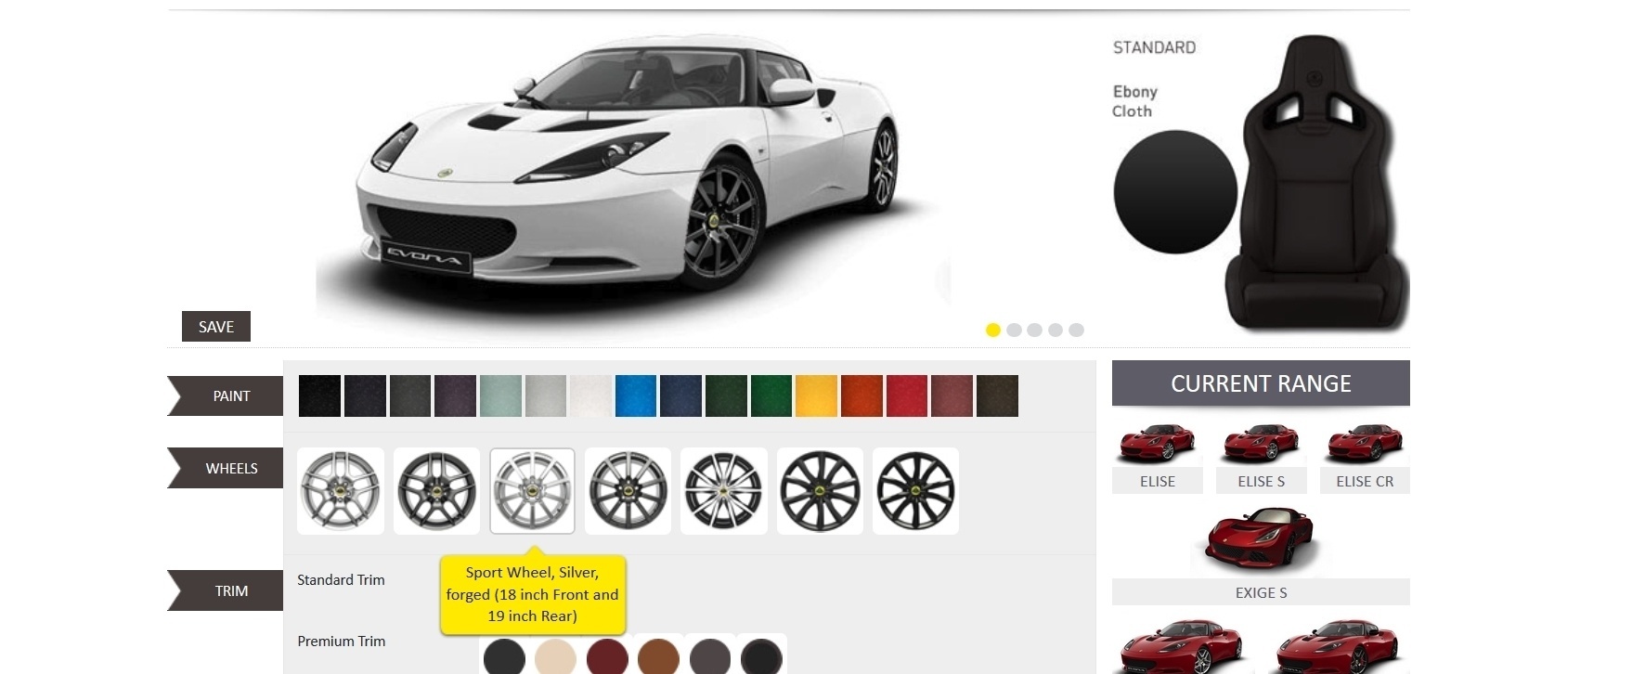Pick the bright blue paint swatch

pyautogui.click(x=636, y=395)
